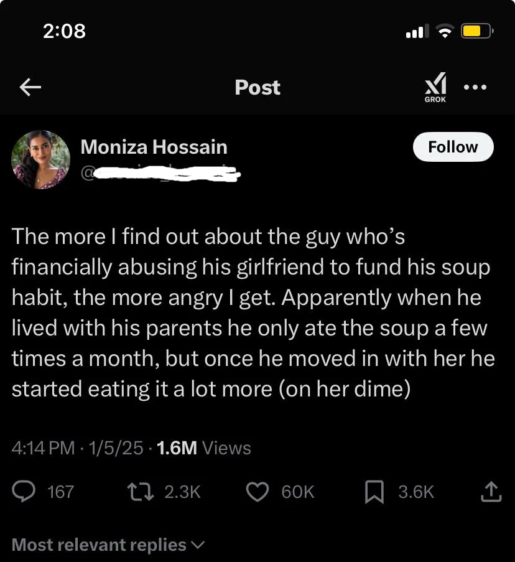Tap the battery status icon

477,31
